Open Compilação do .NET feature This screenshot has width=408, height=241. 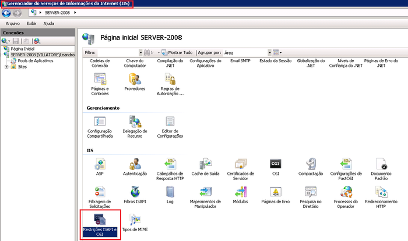[170, 63]
